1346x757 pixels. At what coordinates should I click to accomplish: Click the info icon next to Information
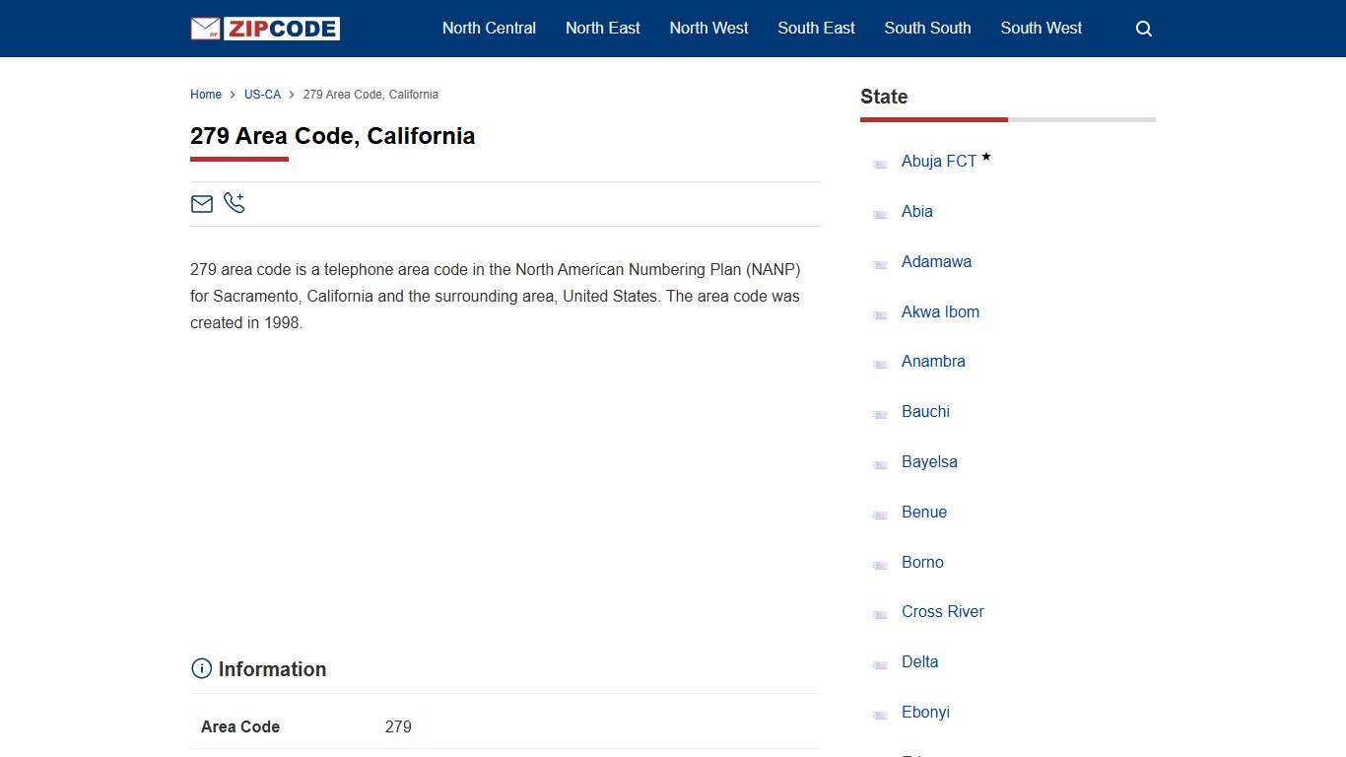pos(201,668)
